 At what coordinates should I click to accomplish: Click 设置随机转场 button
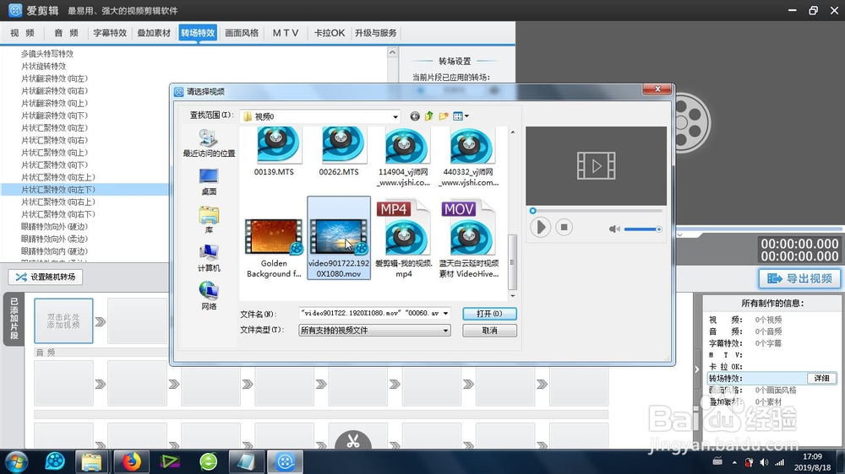point(46,277)
